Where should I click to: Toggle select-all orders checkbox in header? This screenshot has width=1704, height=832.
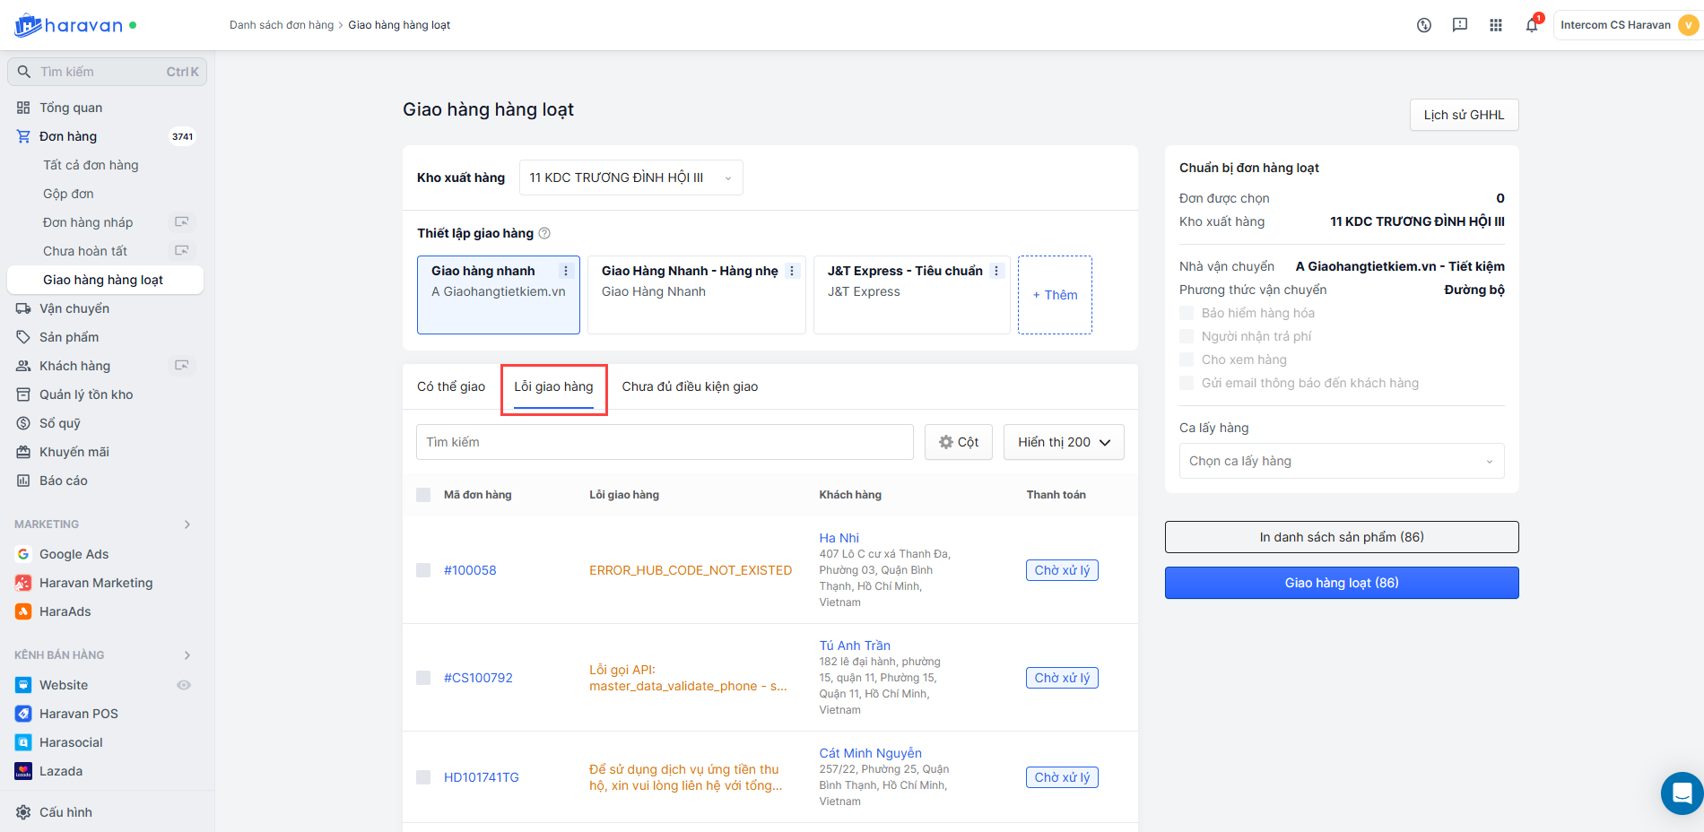(x=423, y=495)
